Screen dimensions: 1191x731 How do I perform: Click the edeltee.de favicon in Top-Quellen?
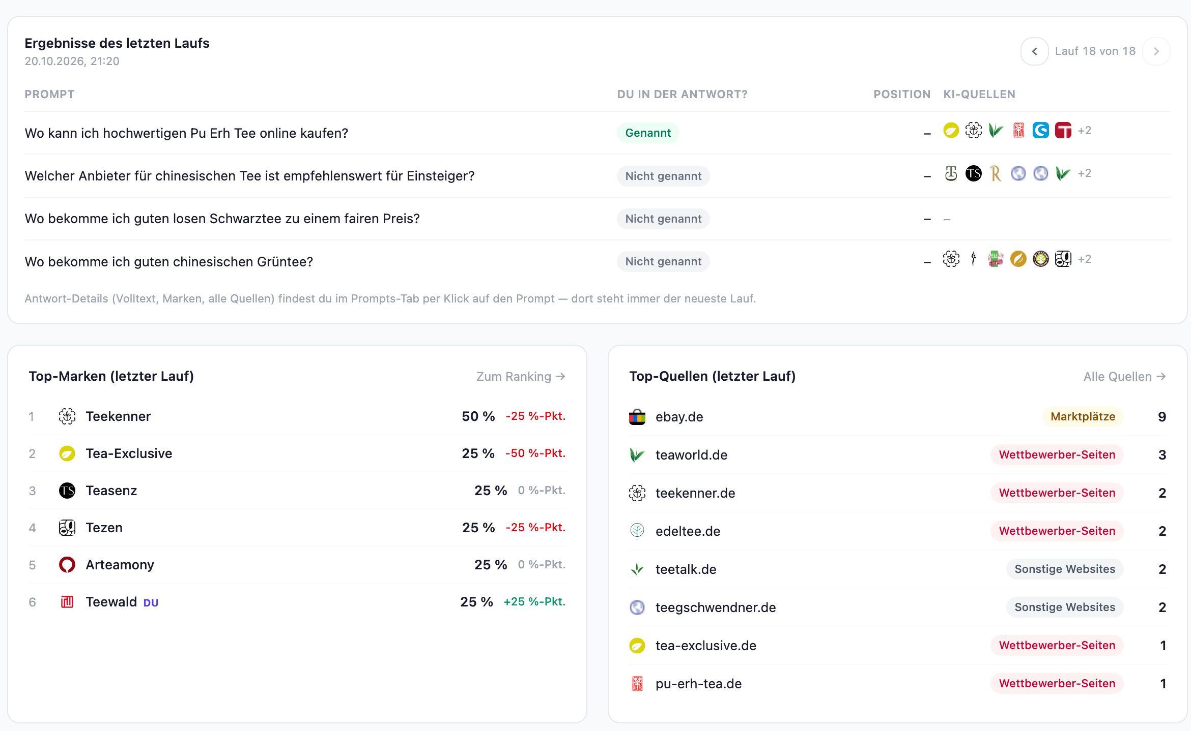point(637,531)
